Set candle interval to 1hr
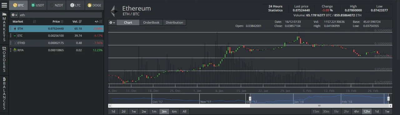The height and width of the screenshot is (115, 400). [336, 111]
